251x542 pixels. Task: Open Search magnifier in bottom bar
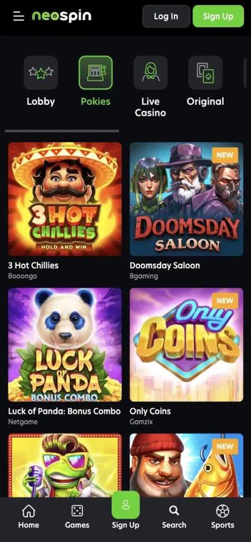click(x=174, y=517)
